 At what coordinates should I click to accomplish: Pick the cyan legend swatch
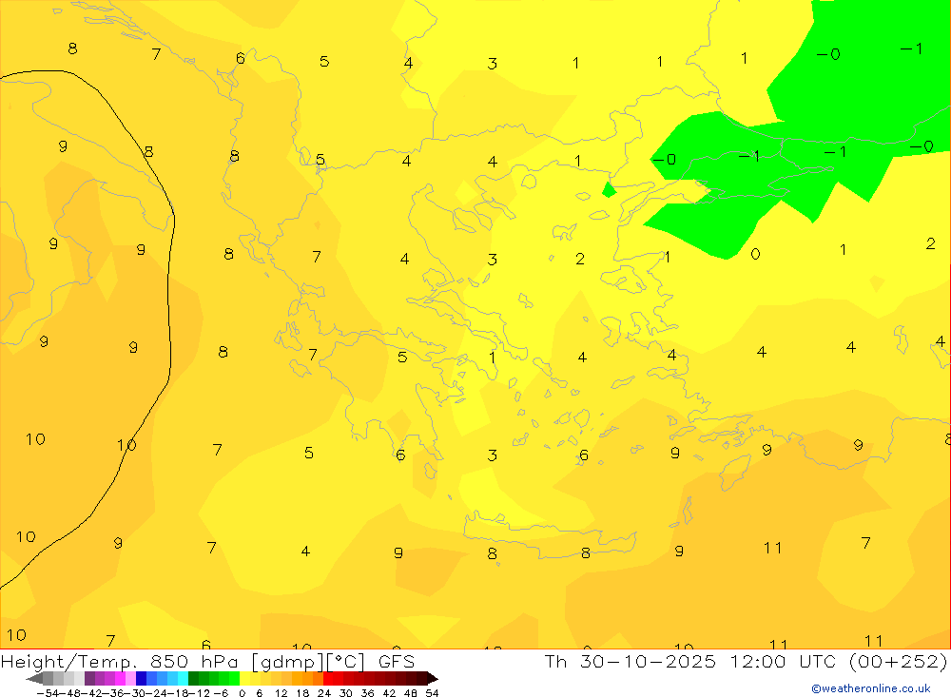click(x=183, y=678)
